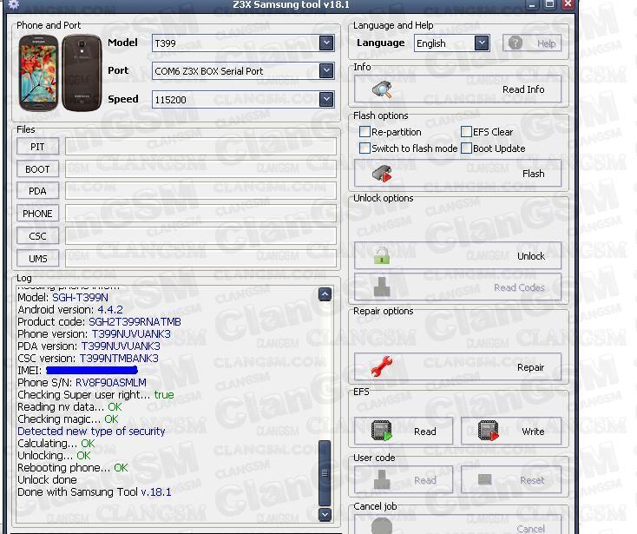Click the Read Codes icon
This screenshot has width=637, height=534.
tap(382, 287)
